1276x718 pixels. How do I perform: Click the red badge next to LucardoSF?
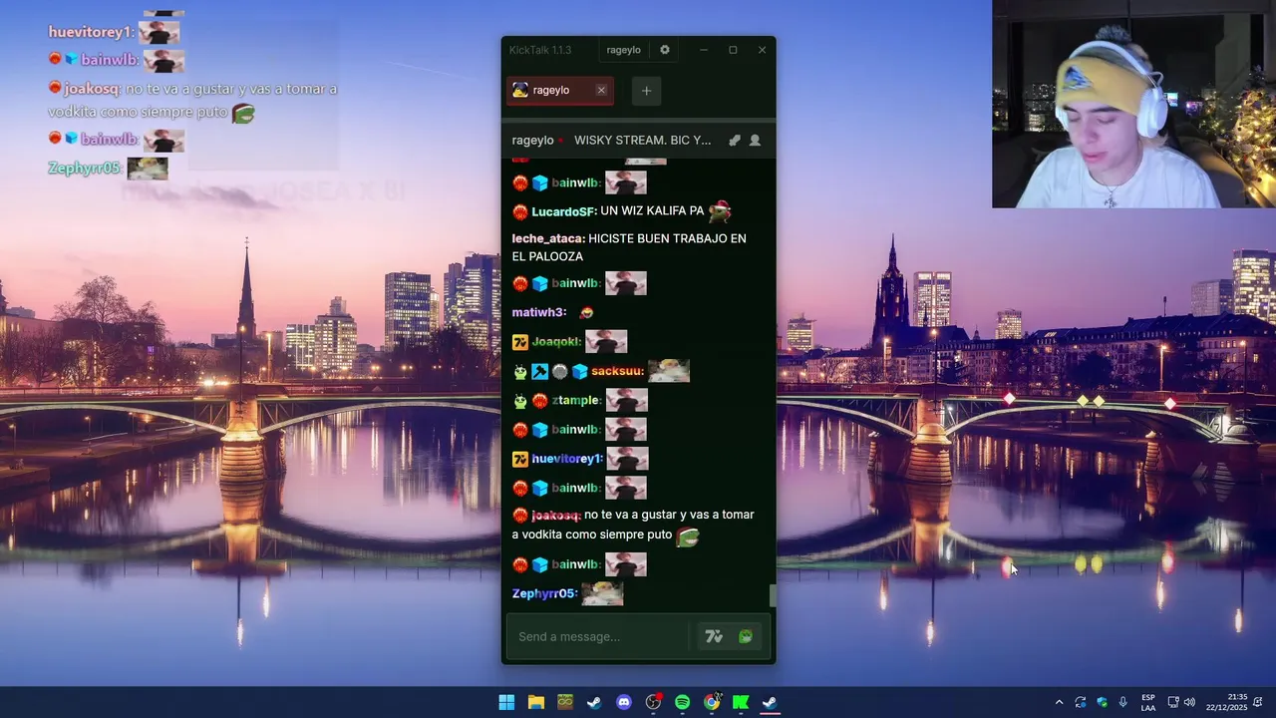pos(519,211)
